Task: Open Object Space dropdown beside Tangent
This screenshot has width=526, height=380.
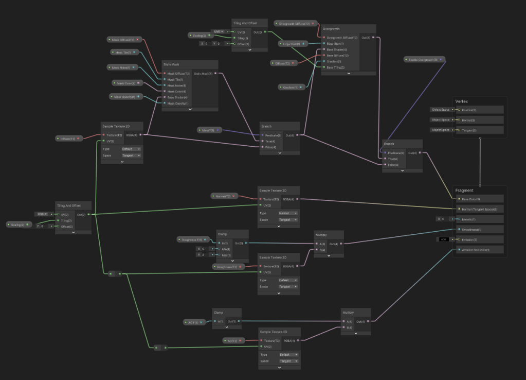Action: pyautogui.click(x=441, y=130)
